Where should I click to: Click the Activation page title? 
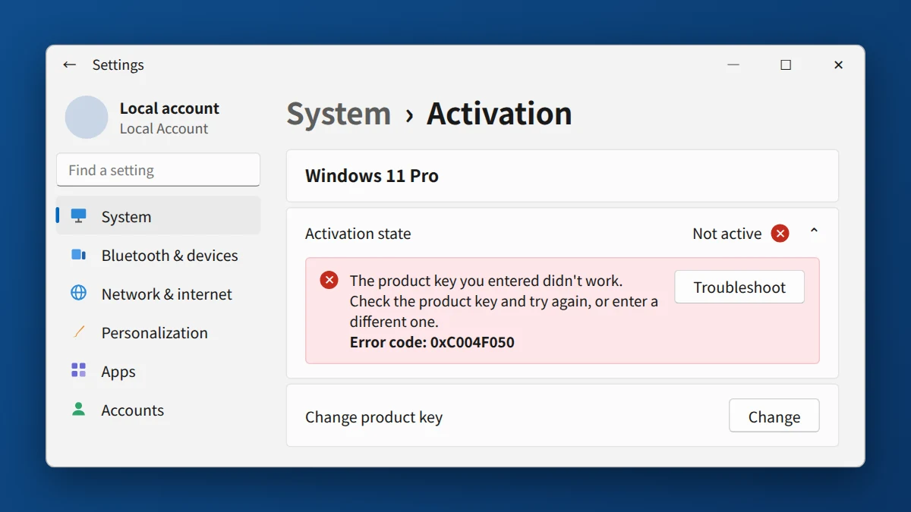tap(500, 114)
